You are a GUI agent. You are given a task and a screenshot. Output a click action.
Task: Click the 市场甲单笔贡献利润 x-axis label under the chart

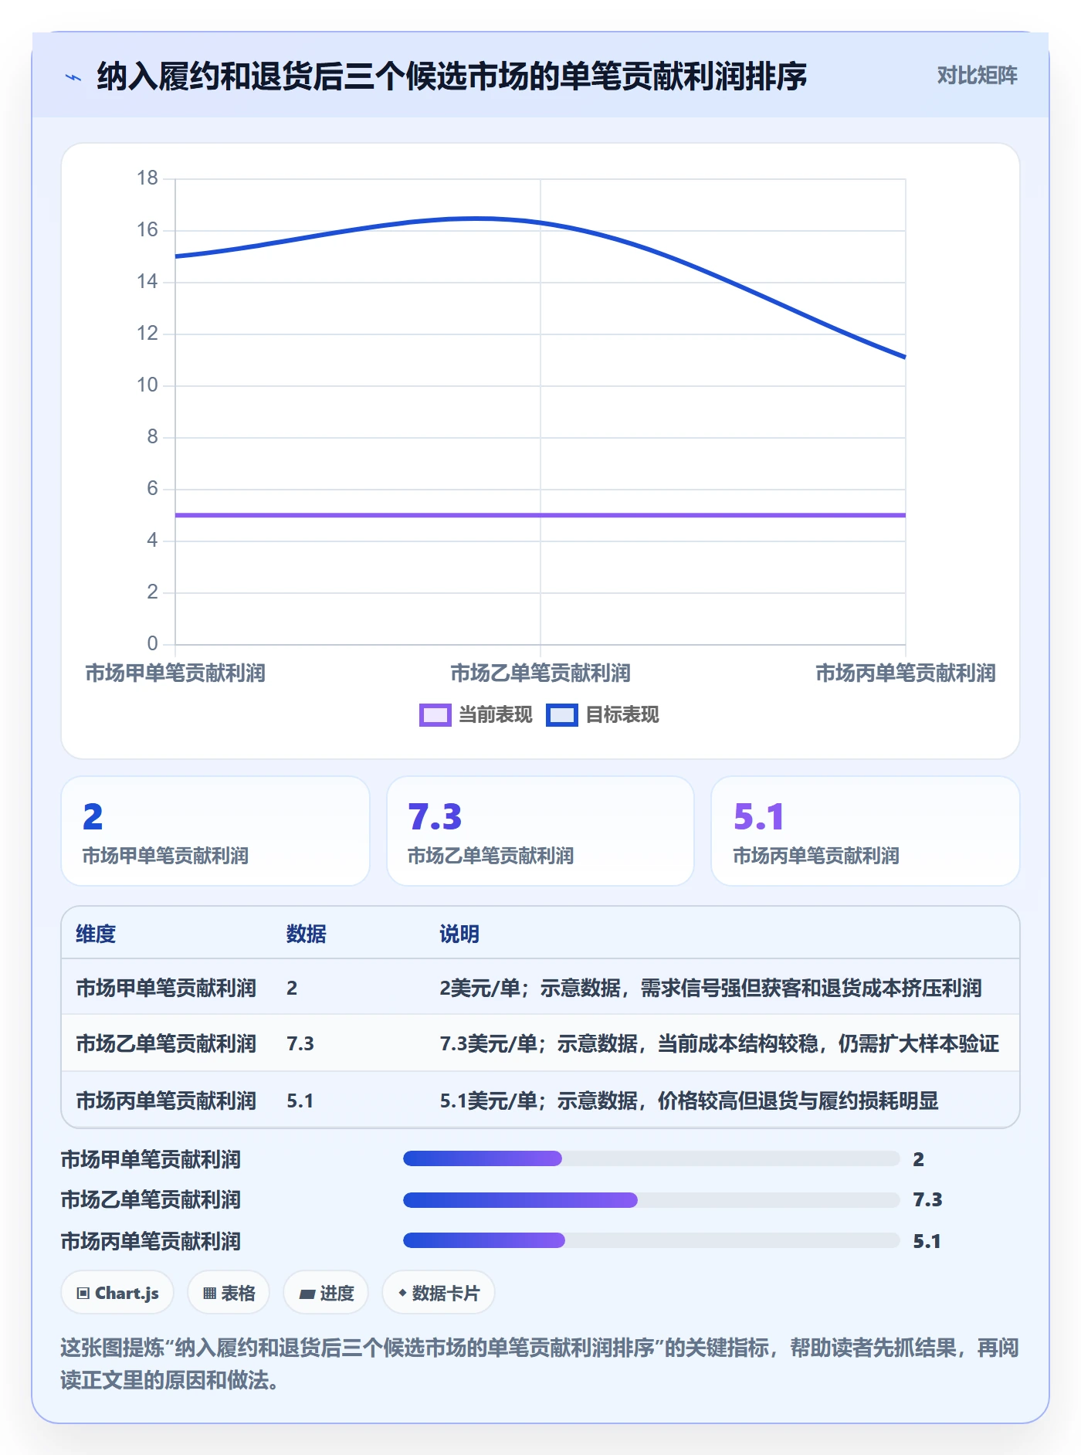pos(175,673)
